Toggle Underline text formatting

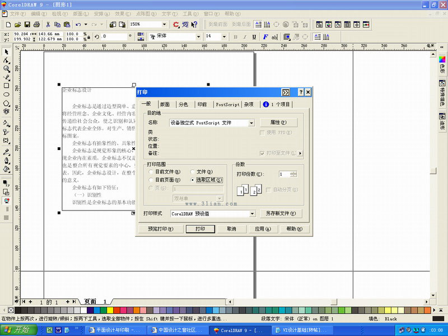pos(254,37)
